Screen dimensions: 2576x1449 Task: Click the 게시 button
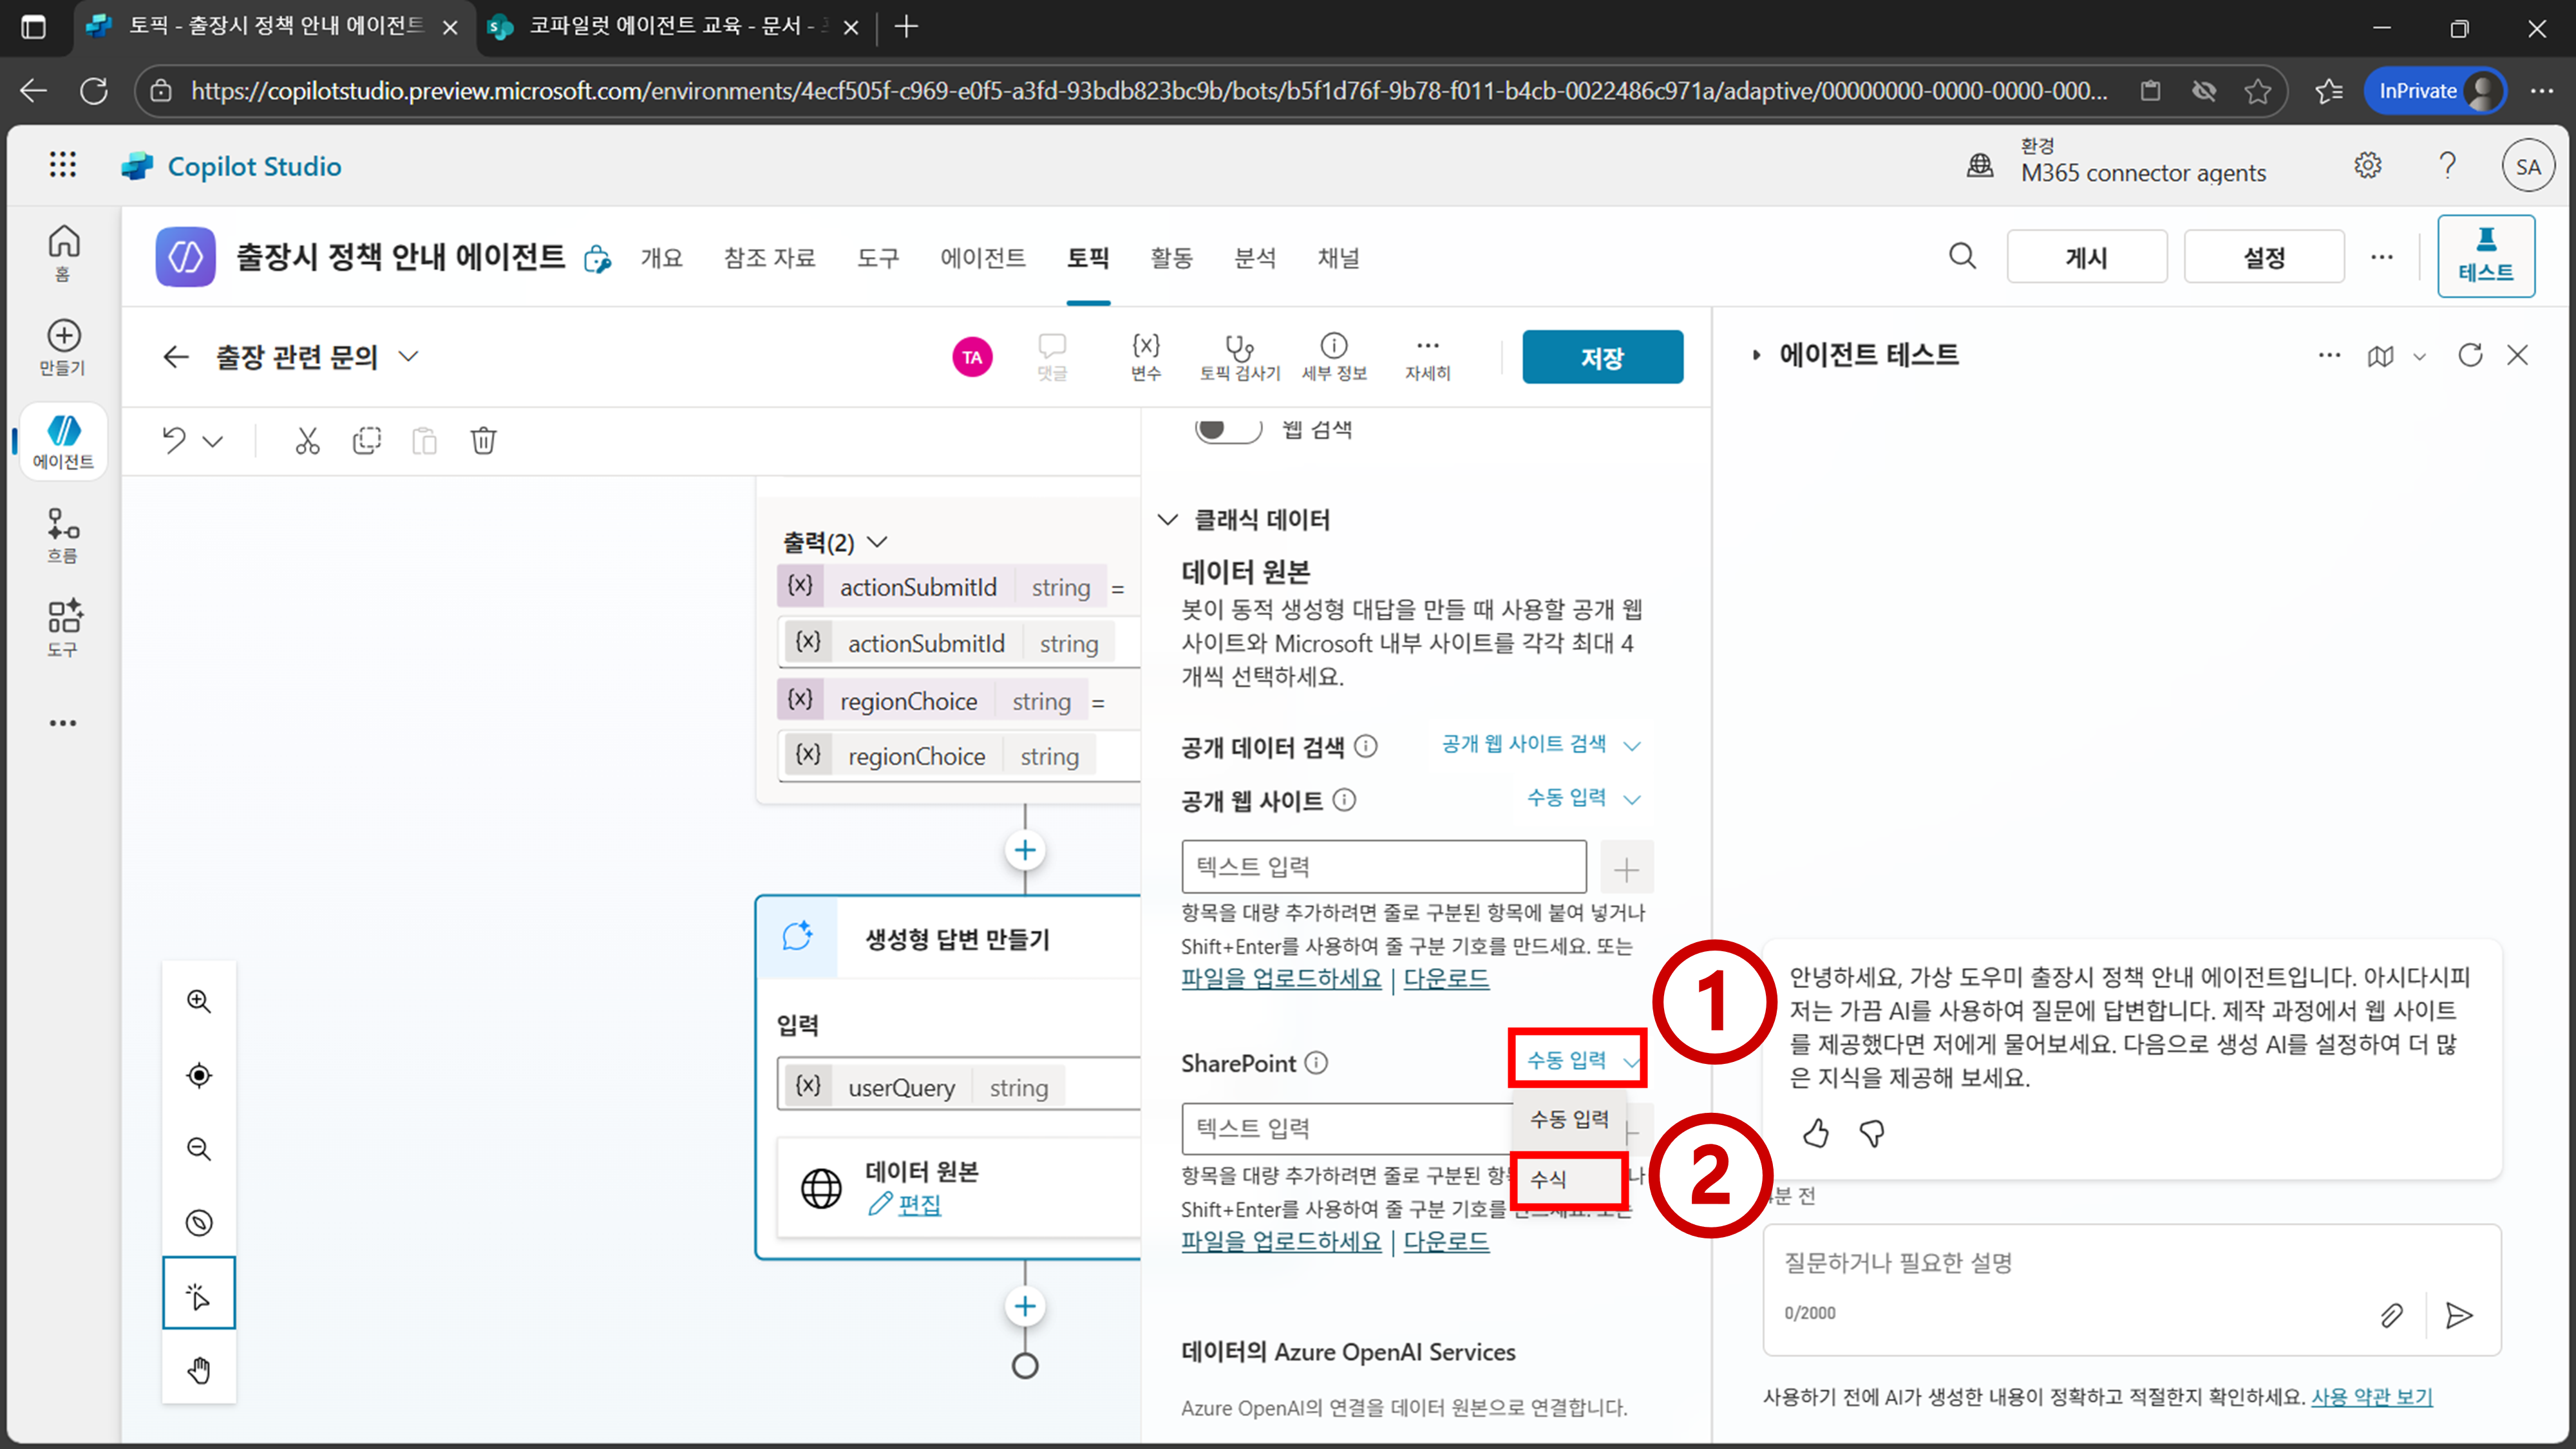pyautogui.click(x=2086, y=257)
